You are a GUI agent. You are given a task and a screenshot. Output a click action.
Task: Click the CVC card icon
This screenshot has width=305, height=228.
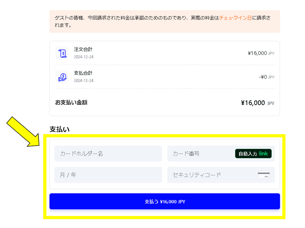pos(264,175)
